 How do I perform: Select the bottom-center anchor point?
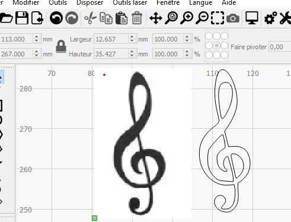click(x=216, y=55)
